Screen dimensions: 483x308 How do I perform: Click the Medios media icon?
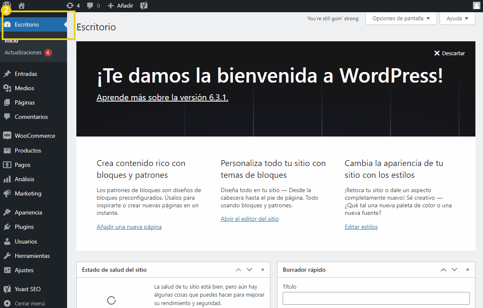tap(7, 88)
